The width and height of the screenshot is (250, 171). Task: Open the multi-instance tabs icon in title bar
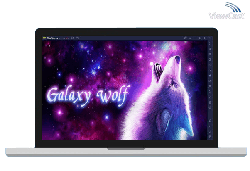tap(78, 38)
